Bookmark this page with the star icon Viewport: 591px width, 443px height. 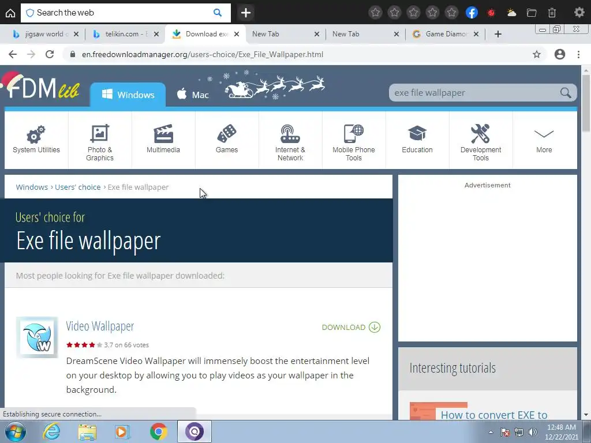[537, 54]
